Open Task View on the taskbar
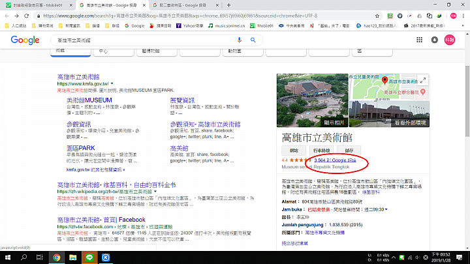470x264 pixels. (x=39, y=257)
